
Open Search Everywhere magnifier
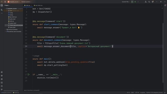[149, 2]
